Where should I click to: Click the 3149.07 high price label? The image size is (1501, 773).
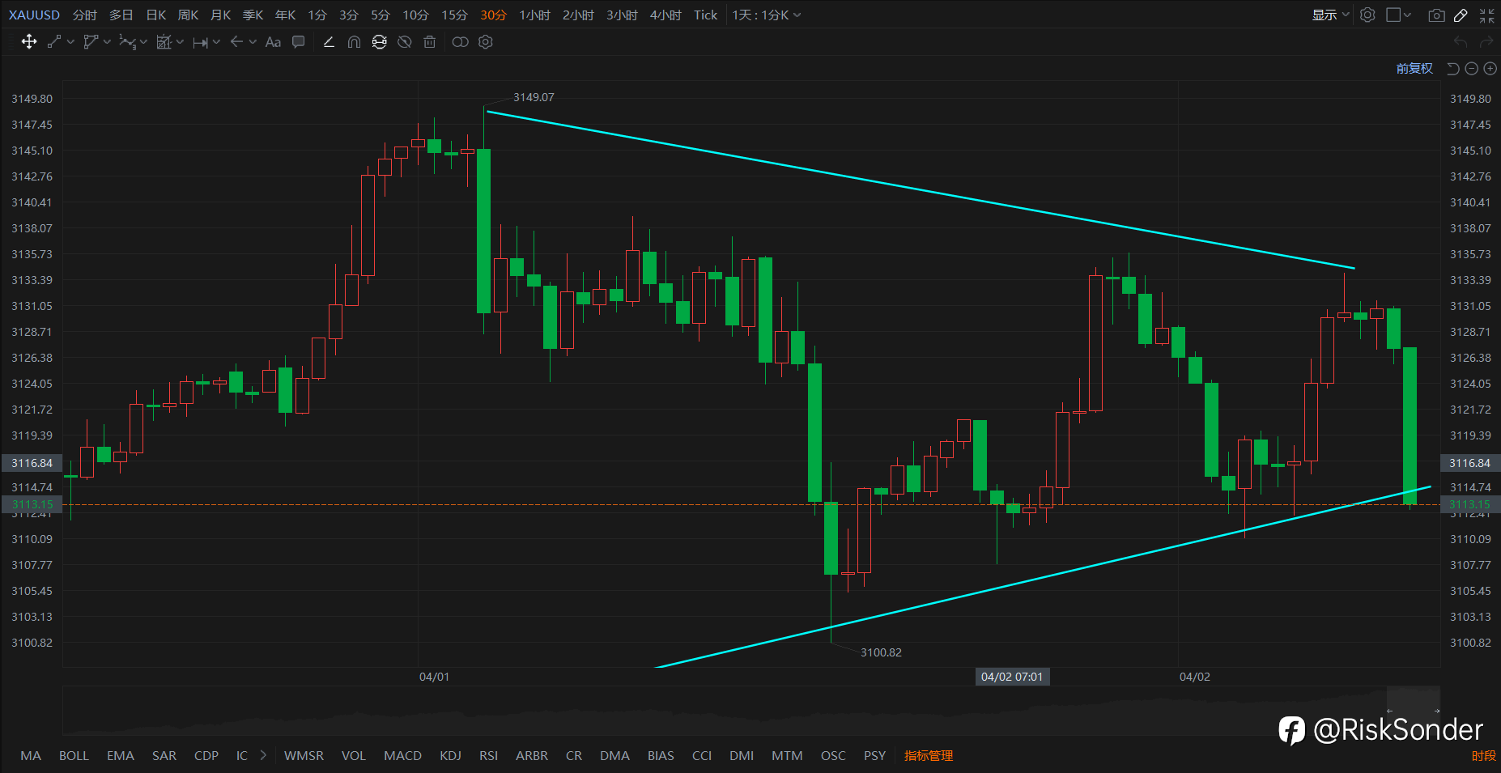(x=534, y=97)
